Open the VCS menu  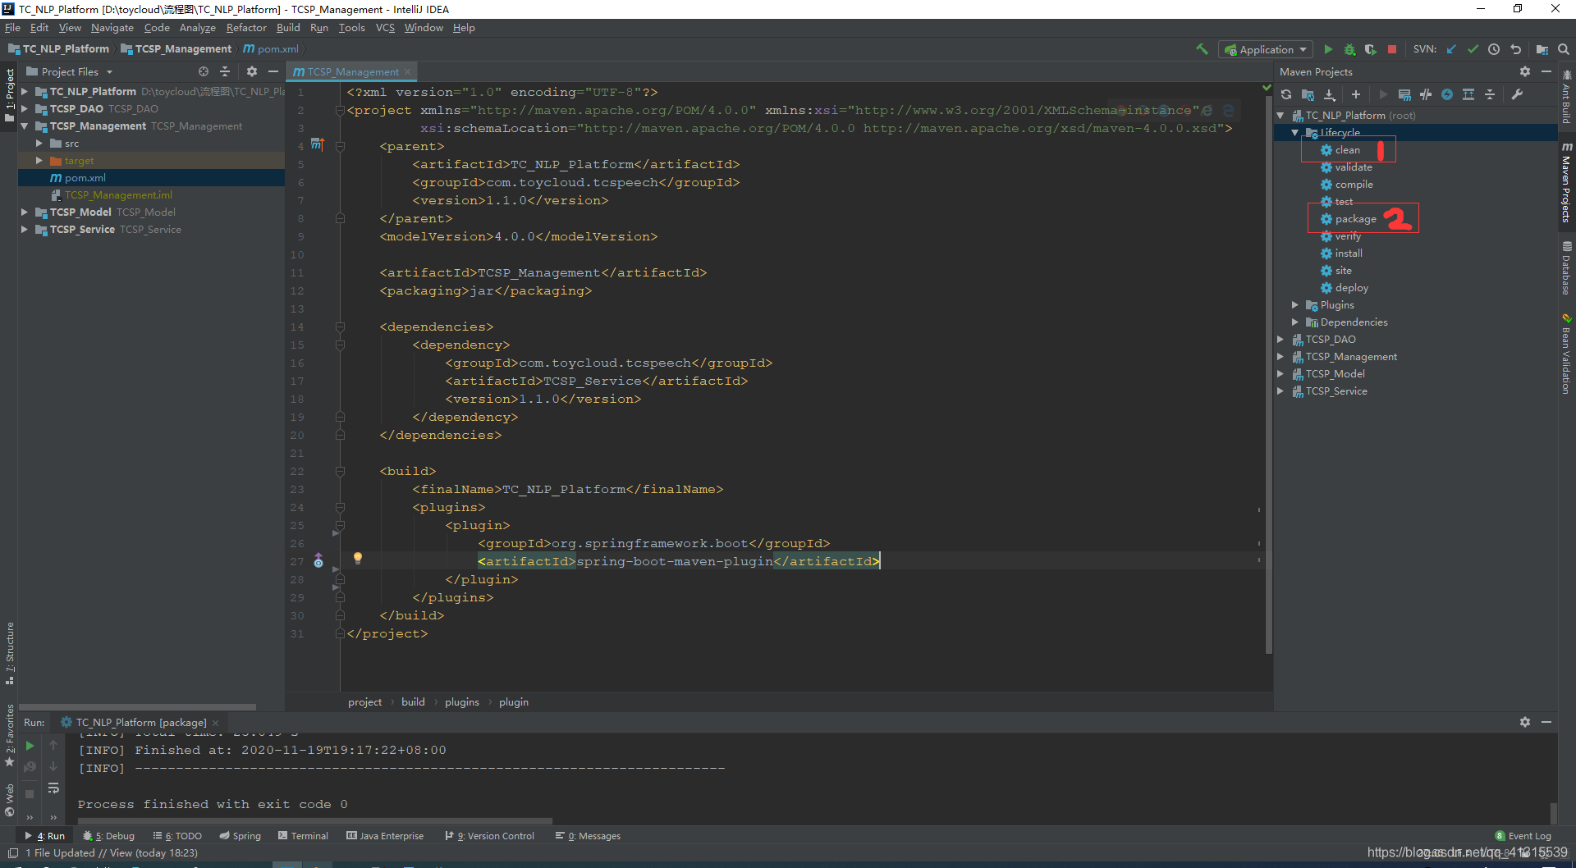pyautogui.click(x=385, y=27)
